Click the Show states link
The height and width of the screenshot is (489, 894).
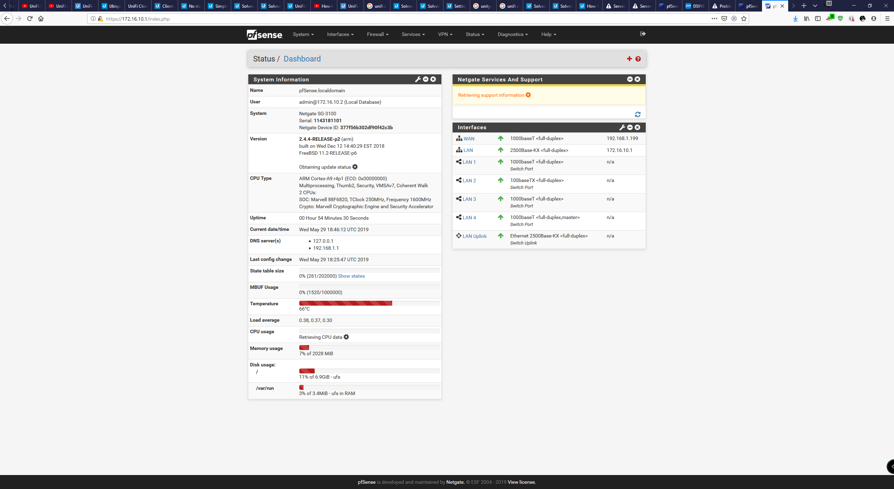click(351, 276)
